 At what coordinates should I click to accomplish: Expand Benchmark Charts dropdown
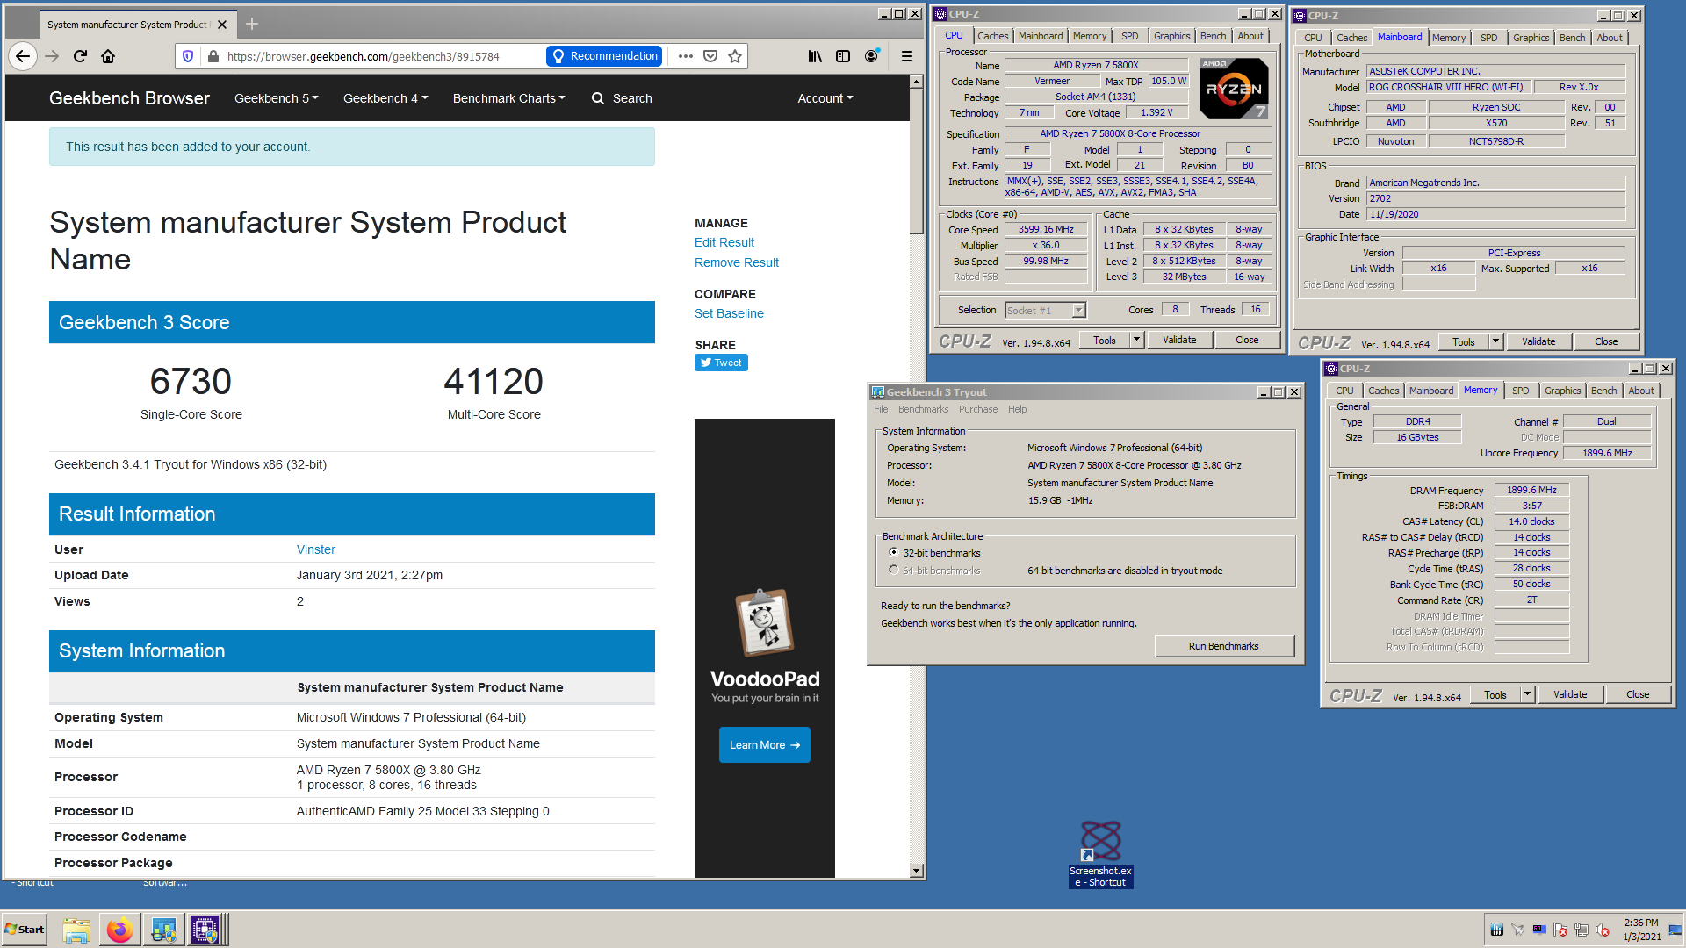pyautogui.click(x=509, y=98)
